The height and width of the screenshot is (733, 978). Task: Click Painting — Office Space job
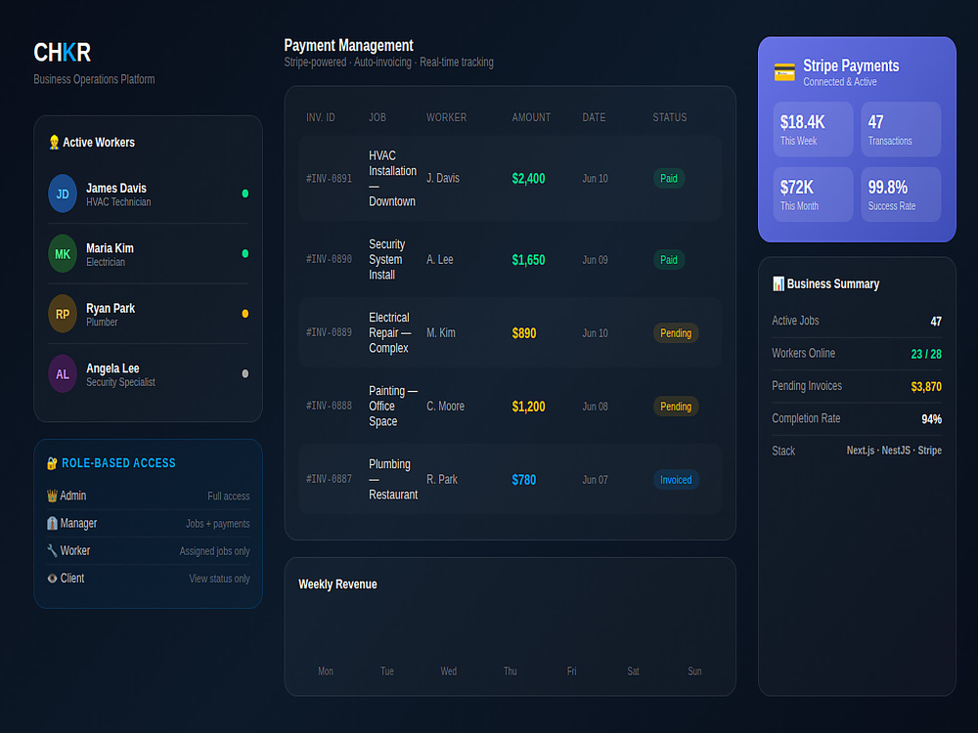[x=393, y=406]
